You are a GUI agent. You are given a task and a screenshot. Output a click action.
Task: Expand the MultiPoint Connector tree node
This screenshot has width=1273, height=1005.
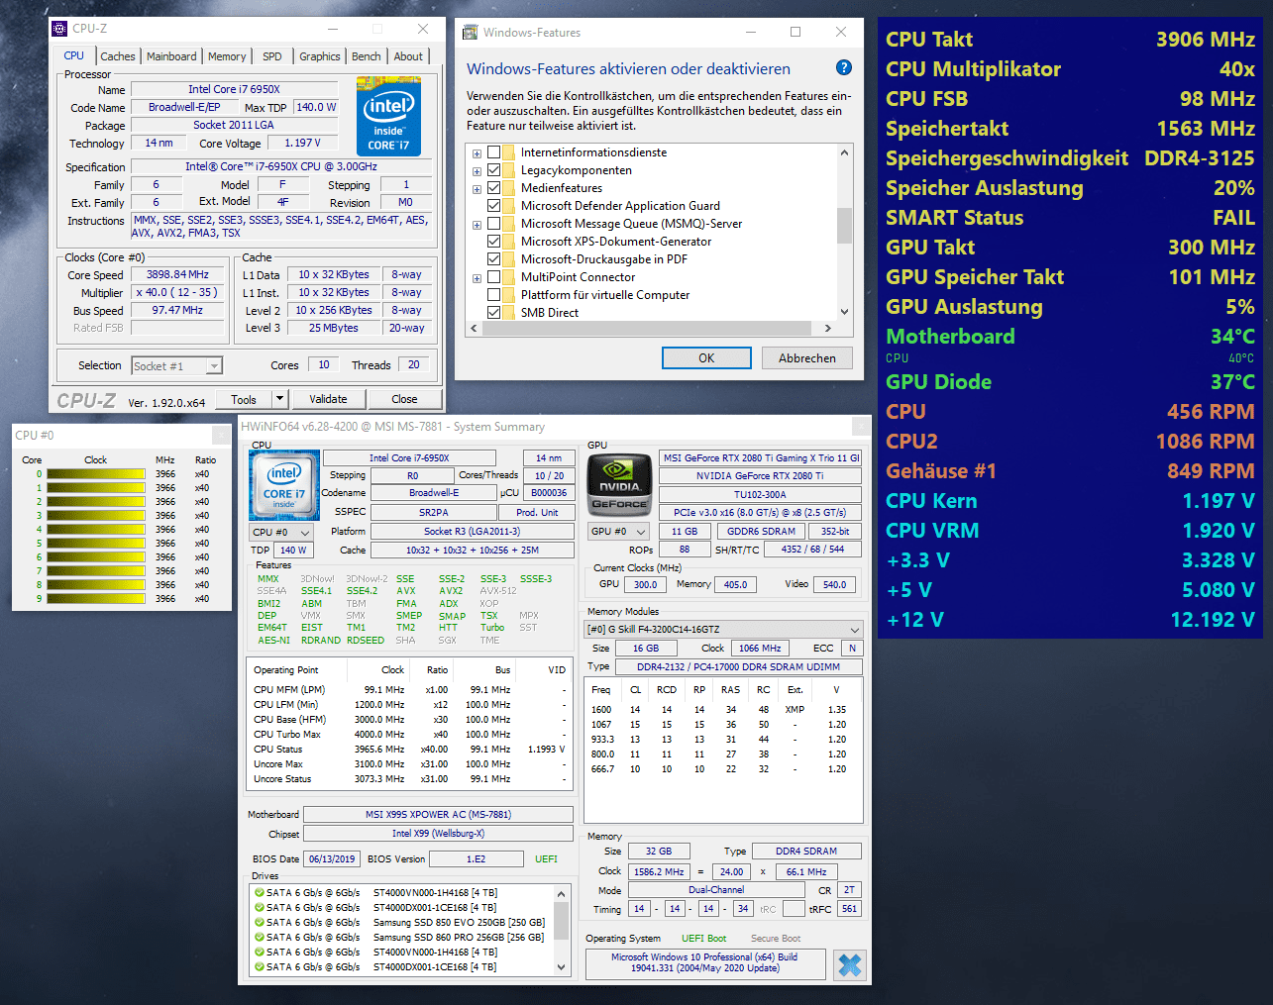click(477, 278)
